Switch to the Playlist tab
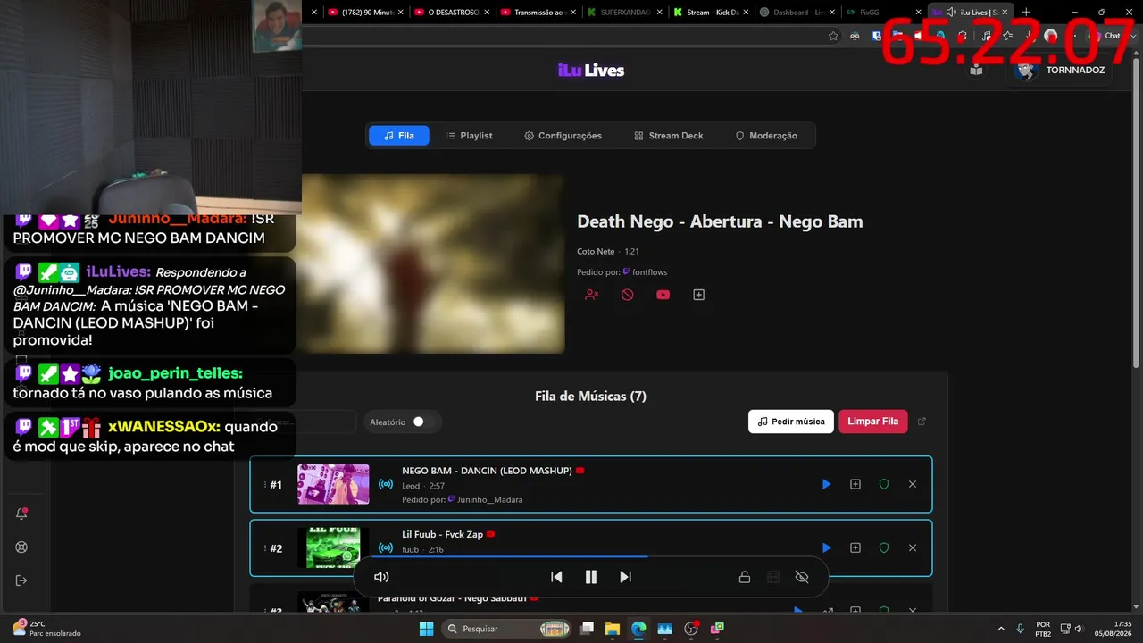The image size is (1143, 643). [x=469, y=136]
